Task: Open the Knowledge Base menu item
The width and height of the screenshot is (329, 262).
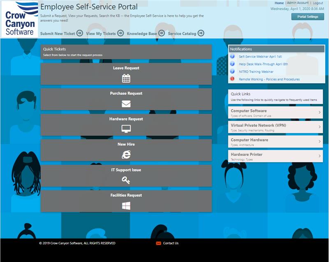Action: (x=141, y=34)
